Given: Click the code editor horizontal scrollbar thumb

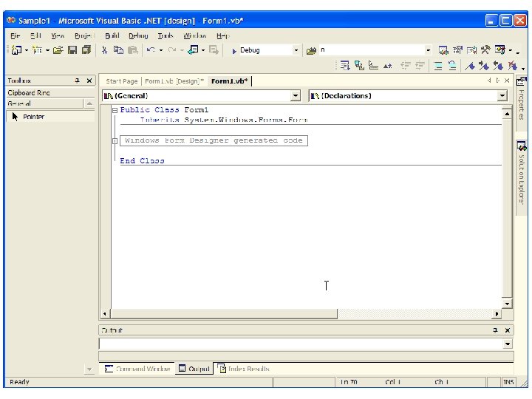Looking at the screenshot, I should tap(225, 314).
